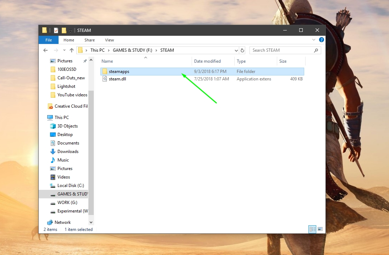Viewport: 389px width, 255px height.
Task: Go up one folder level
Action: click(72, 50)
